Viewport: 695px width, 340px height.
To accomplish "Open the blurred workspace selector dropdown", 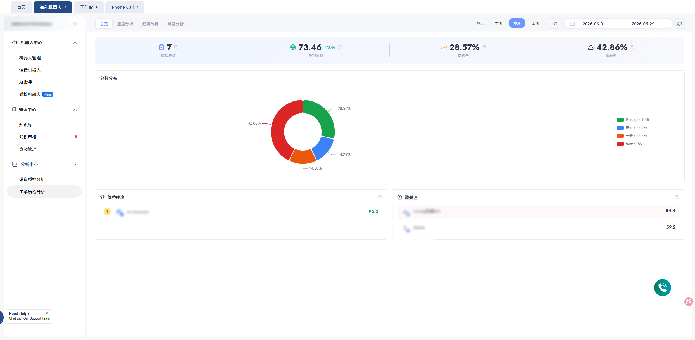I will point(44,24).
